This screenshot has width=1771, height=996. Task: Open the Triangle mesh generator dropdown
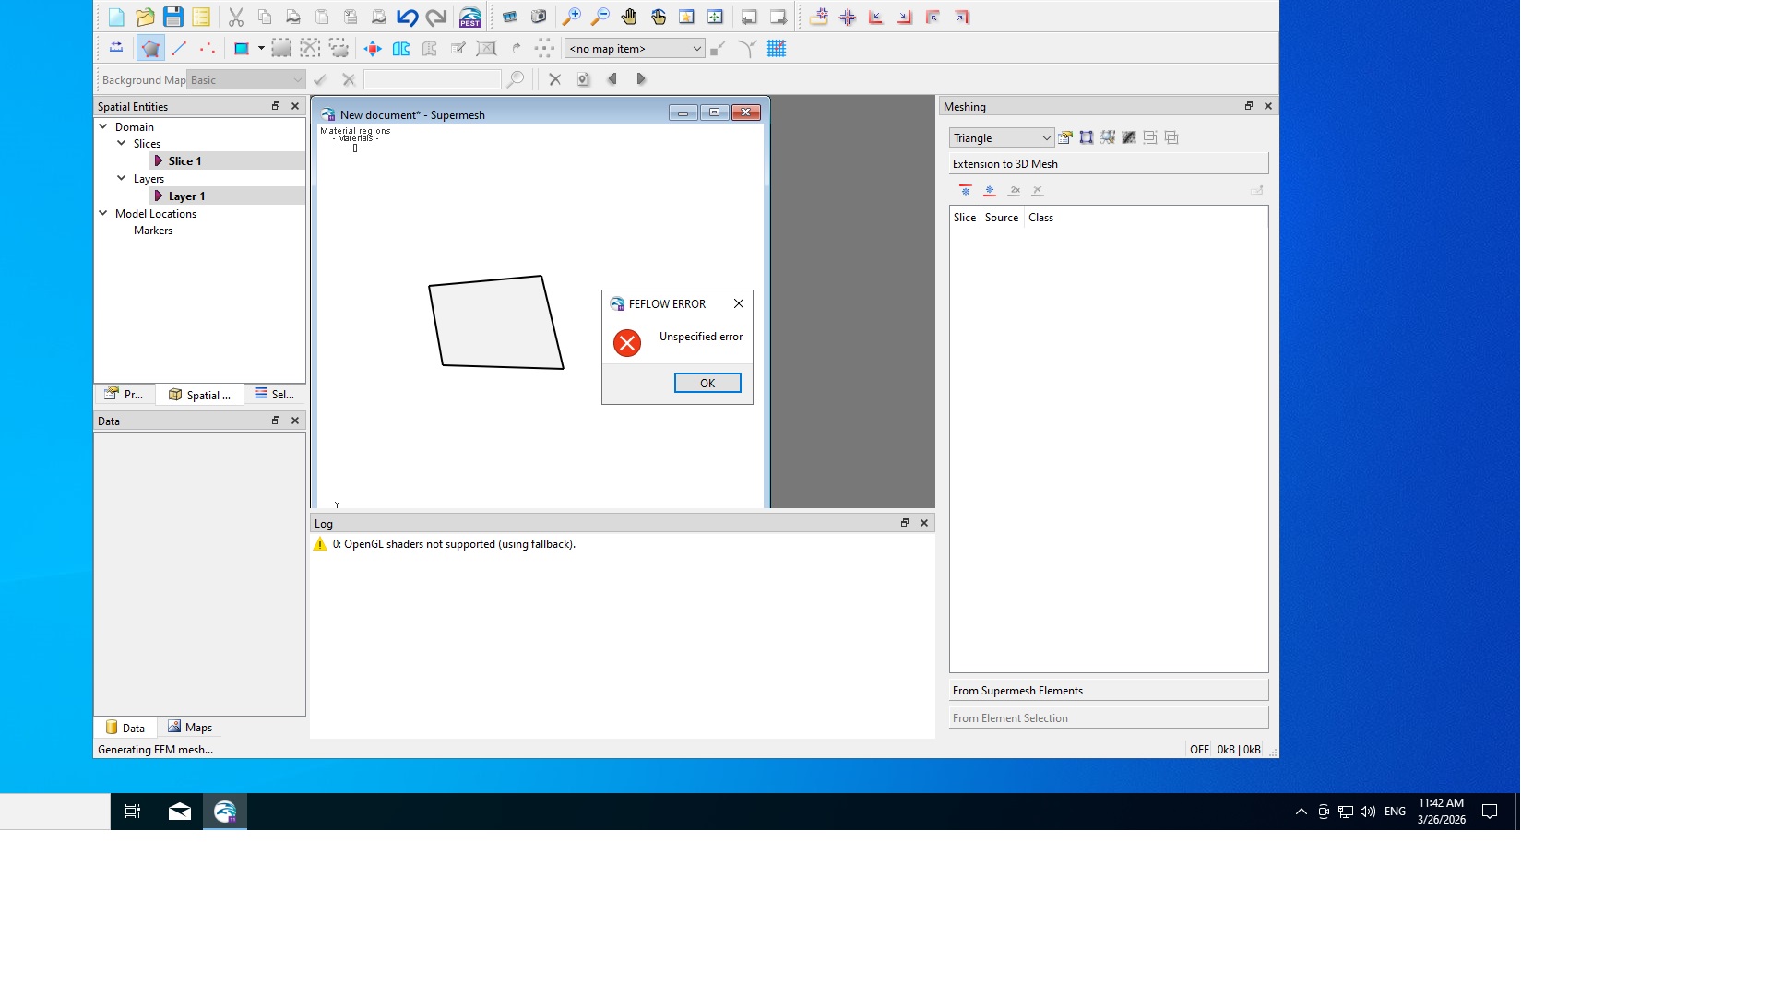click(x=1001, y=137)
